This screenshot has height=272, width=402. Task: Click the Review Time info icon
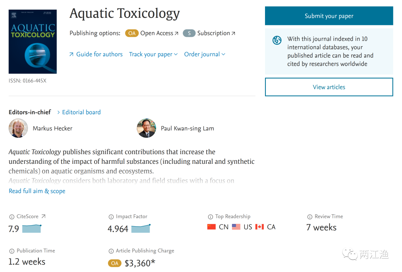[310, 217]
